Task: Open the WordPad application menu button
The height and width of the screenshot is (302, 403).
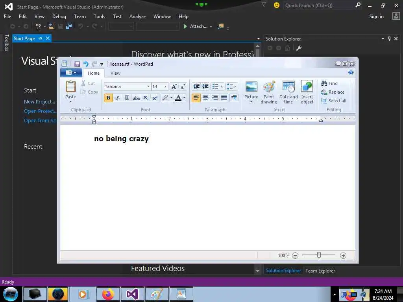Action: pos(71,73)
